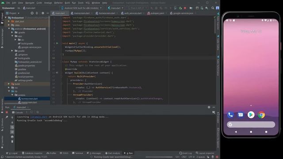Screen dimensions: 283x159
Task: Click the red error indicator in status bar corner
Action: pyautogui.click(x=217, y=157)
